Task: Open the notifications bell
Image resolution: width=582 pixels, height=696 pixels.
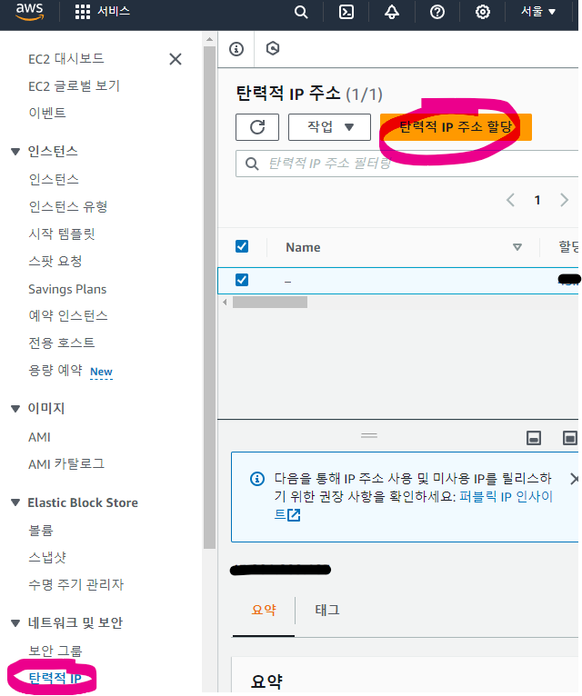Action: pyautogui.click(x=391, y=12)
